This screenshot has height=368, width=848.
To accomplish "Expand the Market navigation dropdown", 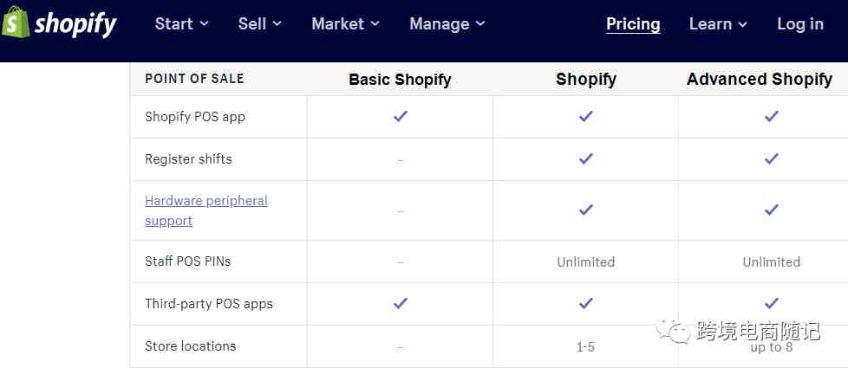I will point(346,23).
